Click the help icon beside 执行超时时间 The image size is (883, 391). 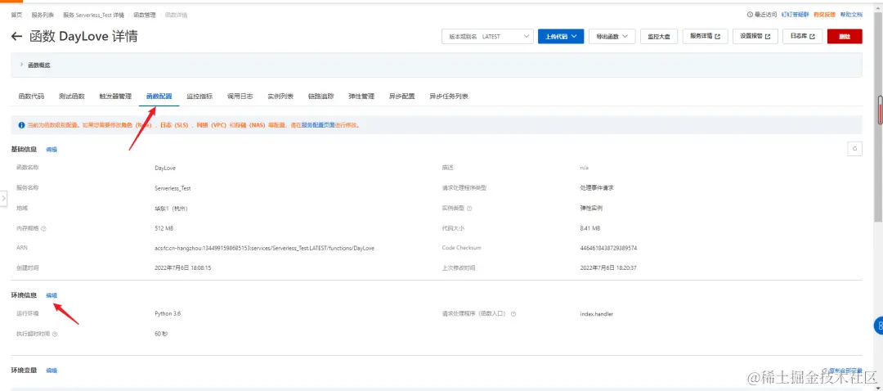(55, 334)
